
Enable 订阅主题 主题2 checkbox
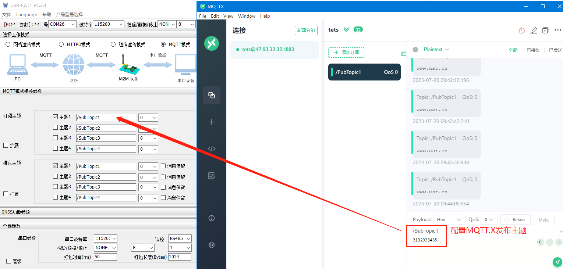pos(56,128)
